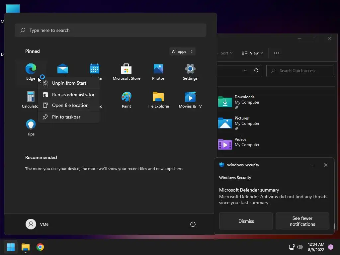Viewport: 340px width, 255px height.
Task: Open the Edge pinned app
Action: [31, 72]
